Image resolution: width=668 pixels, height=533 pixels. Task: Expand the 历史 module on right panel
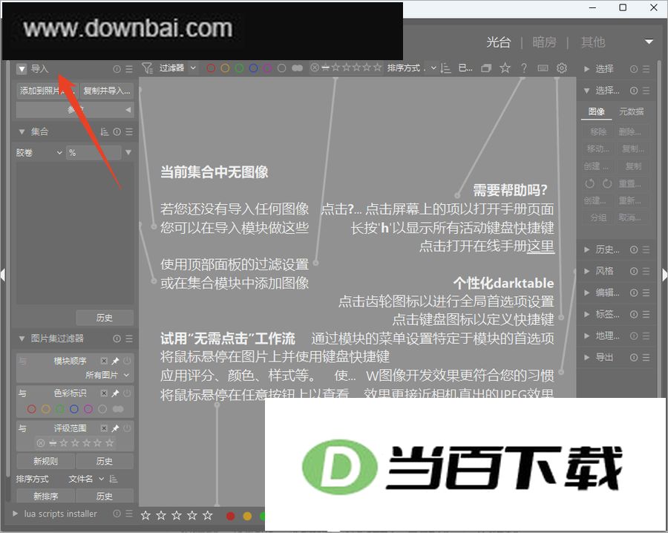pyautogui.click(x=586, y=249)
